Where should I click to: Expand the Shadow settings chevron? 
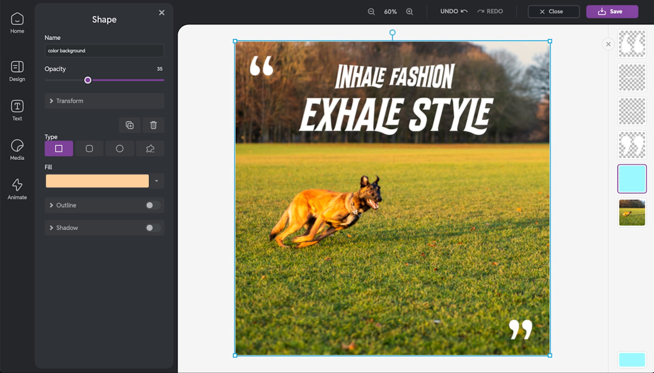click(x=51, y=228)
